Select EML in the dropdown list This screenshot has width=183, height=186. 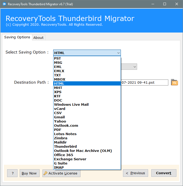[x=87, y=67]
